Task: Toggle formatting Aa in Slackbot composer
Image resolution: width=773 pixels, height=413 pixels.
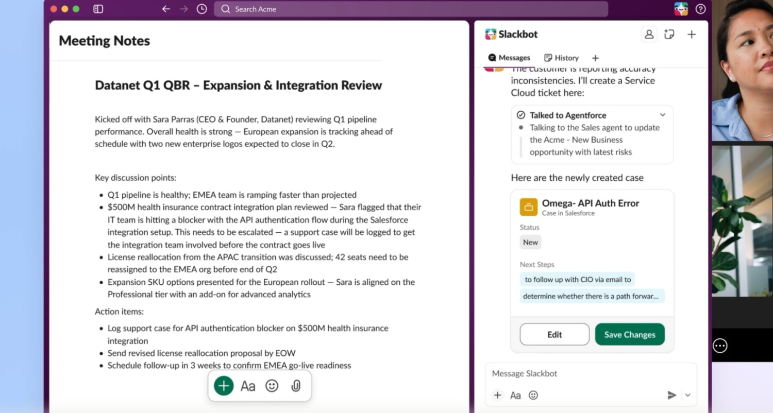Action: pos(515,395)
